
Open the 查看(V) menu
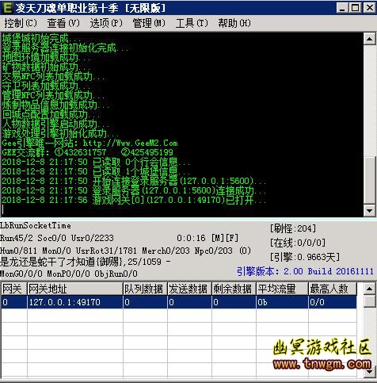tap(63, 23)
